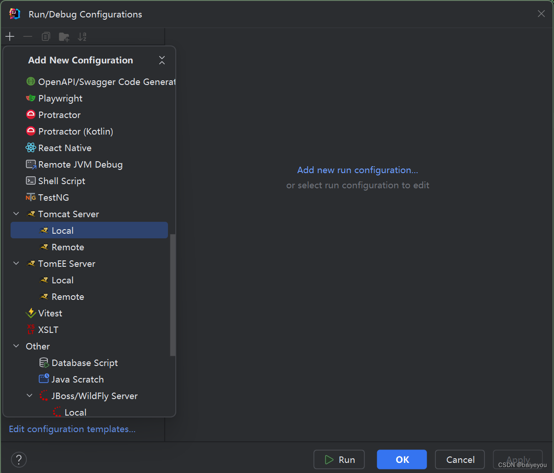
Task: Click the Database Script icon
Action: 44,363
